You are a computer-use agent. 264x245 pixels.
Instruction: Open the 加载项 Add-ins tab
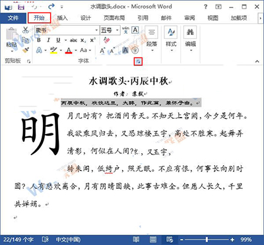pyautogui.click(x=239, y=18)
